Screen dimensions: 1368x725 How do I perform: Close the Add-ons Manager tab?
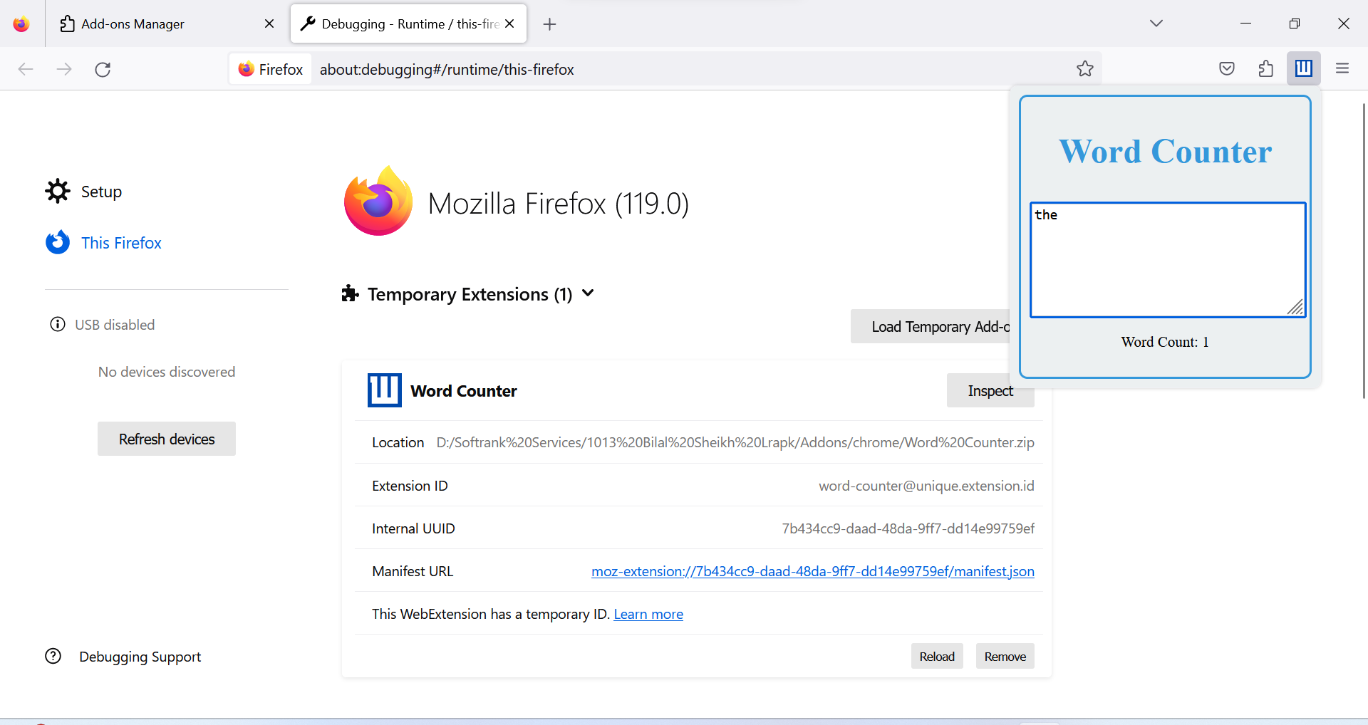point(269,24)
